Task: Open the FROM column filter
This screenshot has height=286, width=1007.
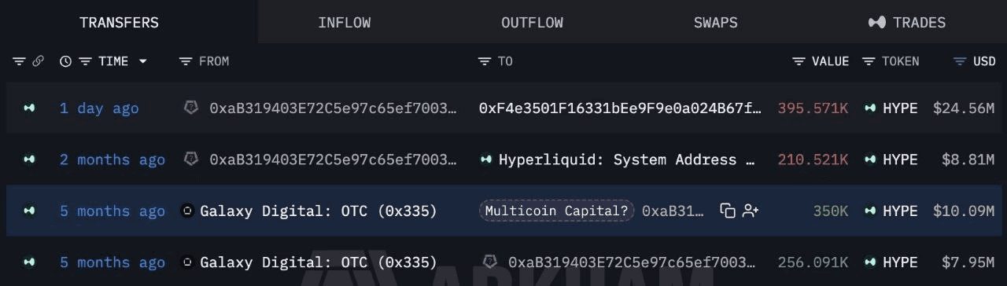Action: point(186,61)
